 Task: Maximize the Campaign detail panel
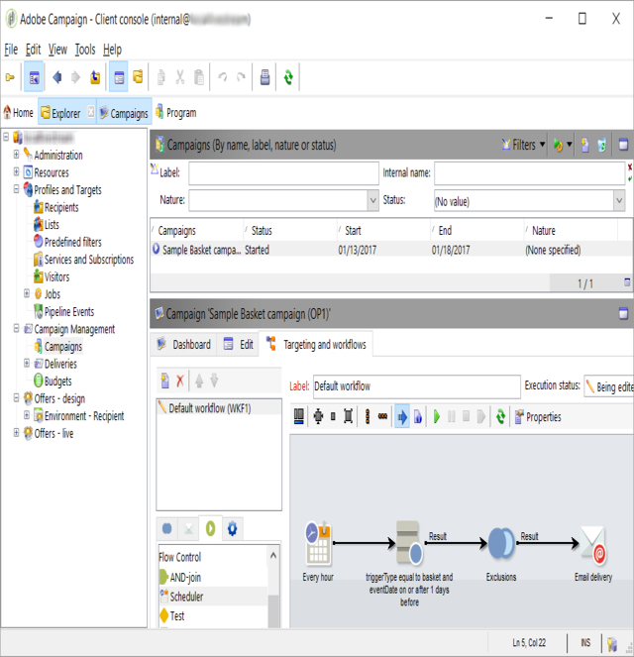click(x=623, y=313)
